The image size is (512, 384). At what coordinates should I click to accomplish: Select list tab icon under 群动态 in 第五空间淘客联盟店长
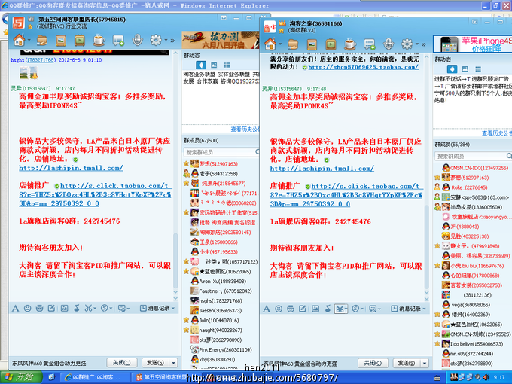(x=227, y=65)
